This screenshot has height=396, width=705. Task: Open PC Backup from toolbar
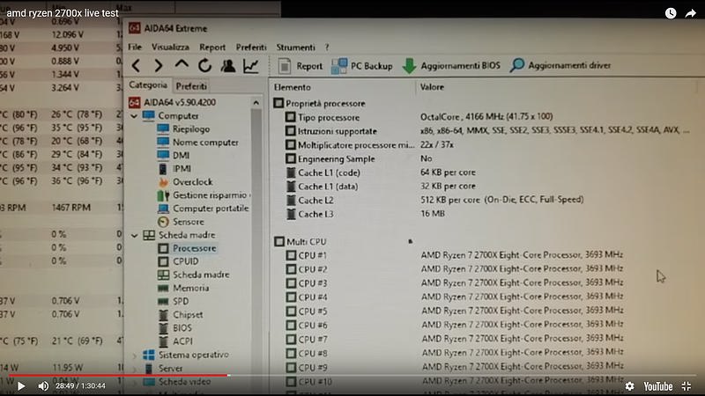tap(362, 66)
